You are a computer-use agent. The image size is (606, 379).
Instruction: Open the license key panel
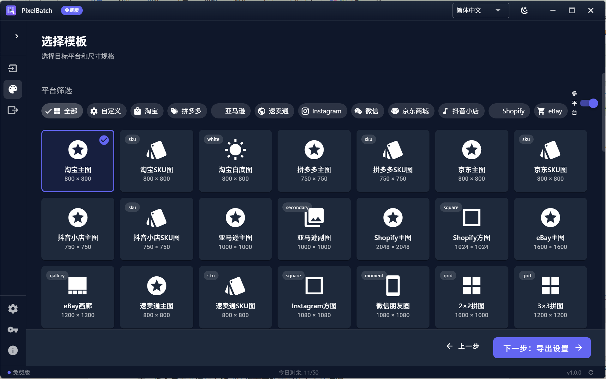point(13,329)
